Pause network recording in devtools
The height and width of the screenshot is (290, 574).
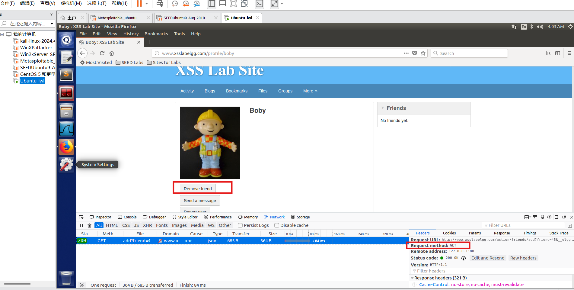coord(81,225)
